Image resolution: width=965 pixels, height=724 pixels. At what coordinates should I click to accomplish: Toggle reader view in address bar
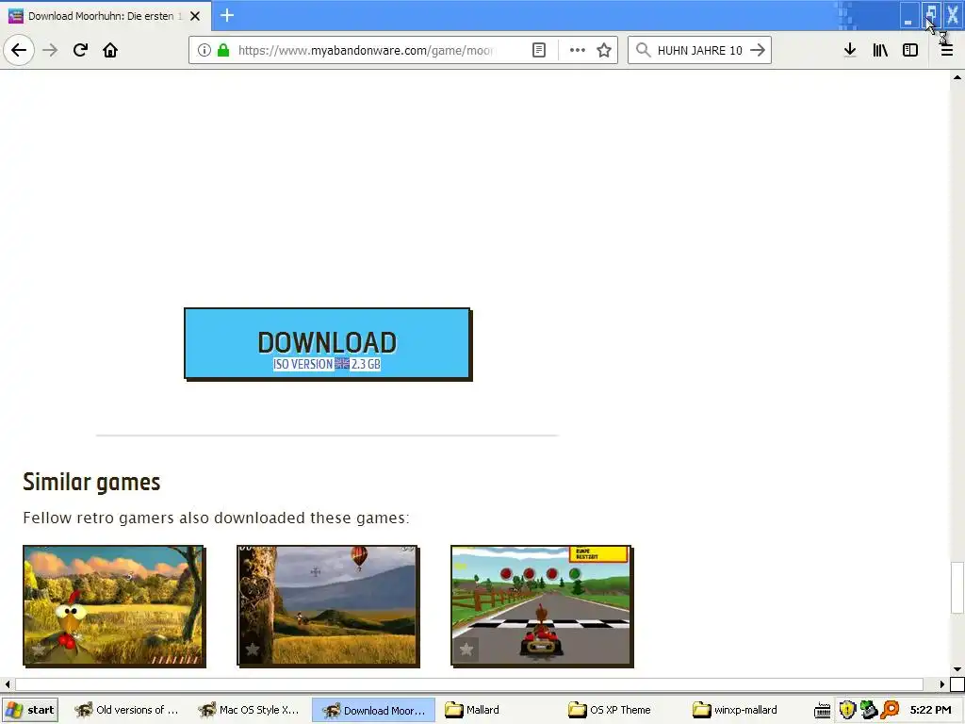click(x=538, y=50)
